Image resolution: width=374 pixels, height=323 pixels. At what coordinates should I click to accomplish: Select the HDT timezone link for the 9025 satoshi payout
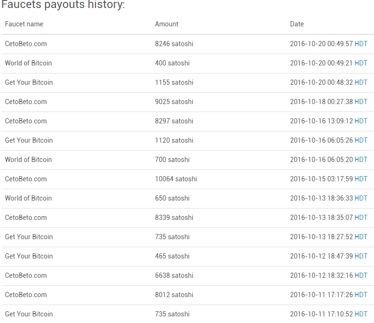click(x=361, y=102)
